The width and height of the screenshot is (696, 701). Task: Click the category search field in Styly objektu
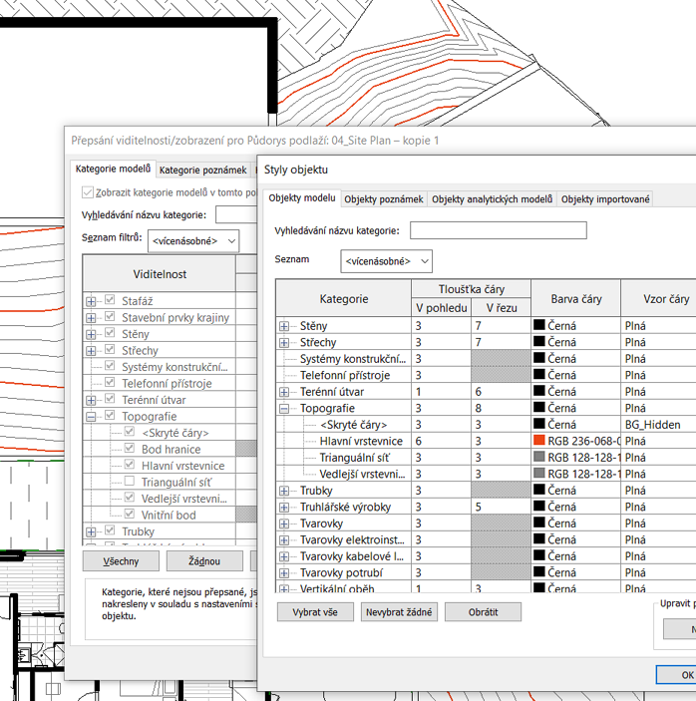click(x=498, y=230)
